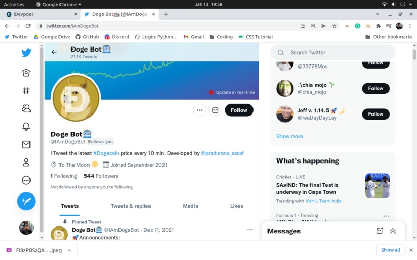417x260 pixels.
Task: Switch to the Likes tab
Action: pyautogui.click(x=236, y=206)
